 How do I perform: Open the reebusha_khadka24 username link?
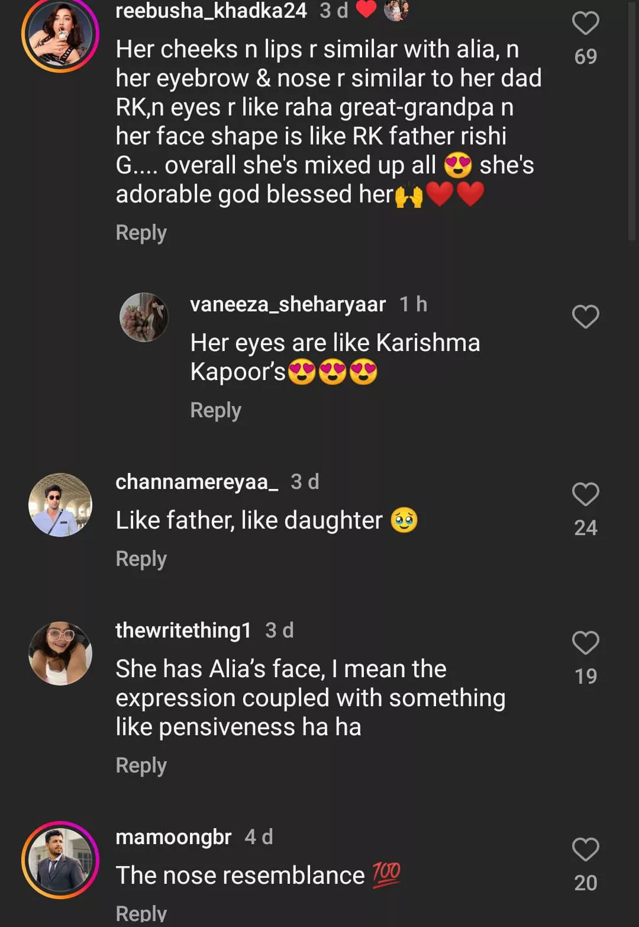[211, 11]
